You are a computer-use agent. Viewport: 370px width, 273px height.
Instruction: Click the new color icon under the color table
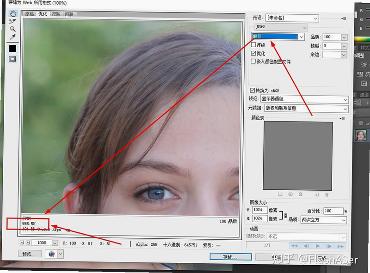317,194
